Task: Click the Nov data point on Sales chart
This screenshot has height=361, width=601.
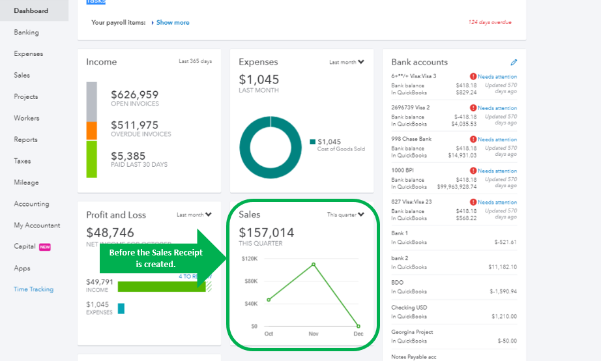Action: coord(314,265)
